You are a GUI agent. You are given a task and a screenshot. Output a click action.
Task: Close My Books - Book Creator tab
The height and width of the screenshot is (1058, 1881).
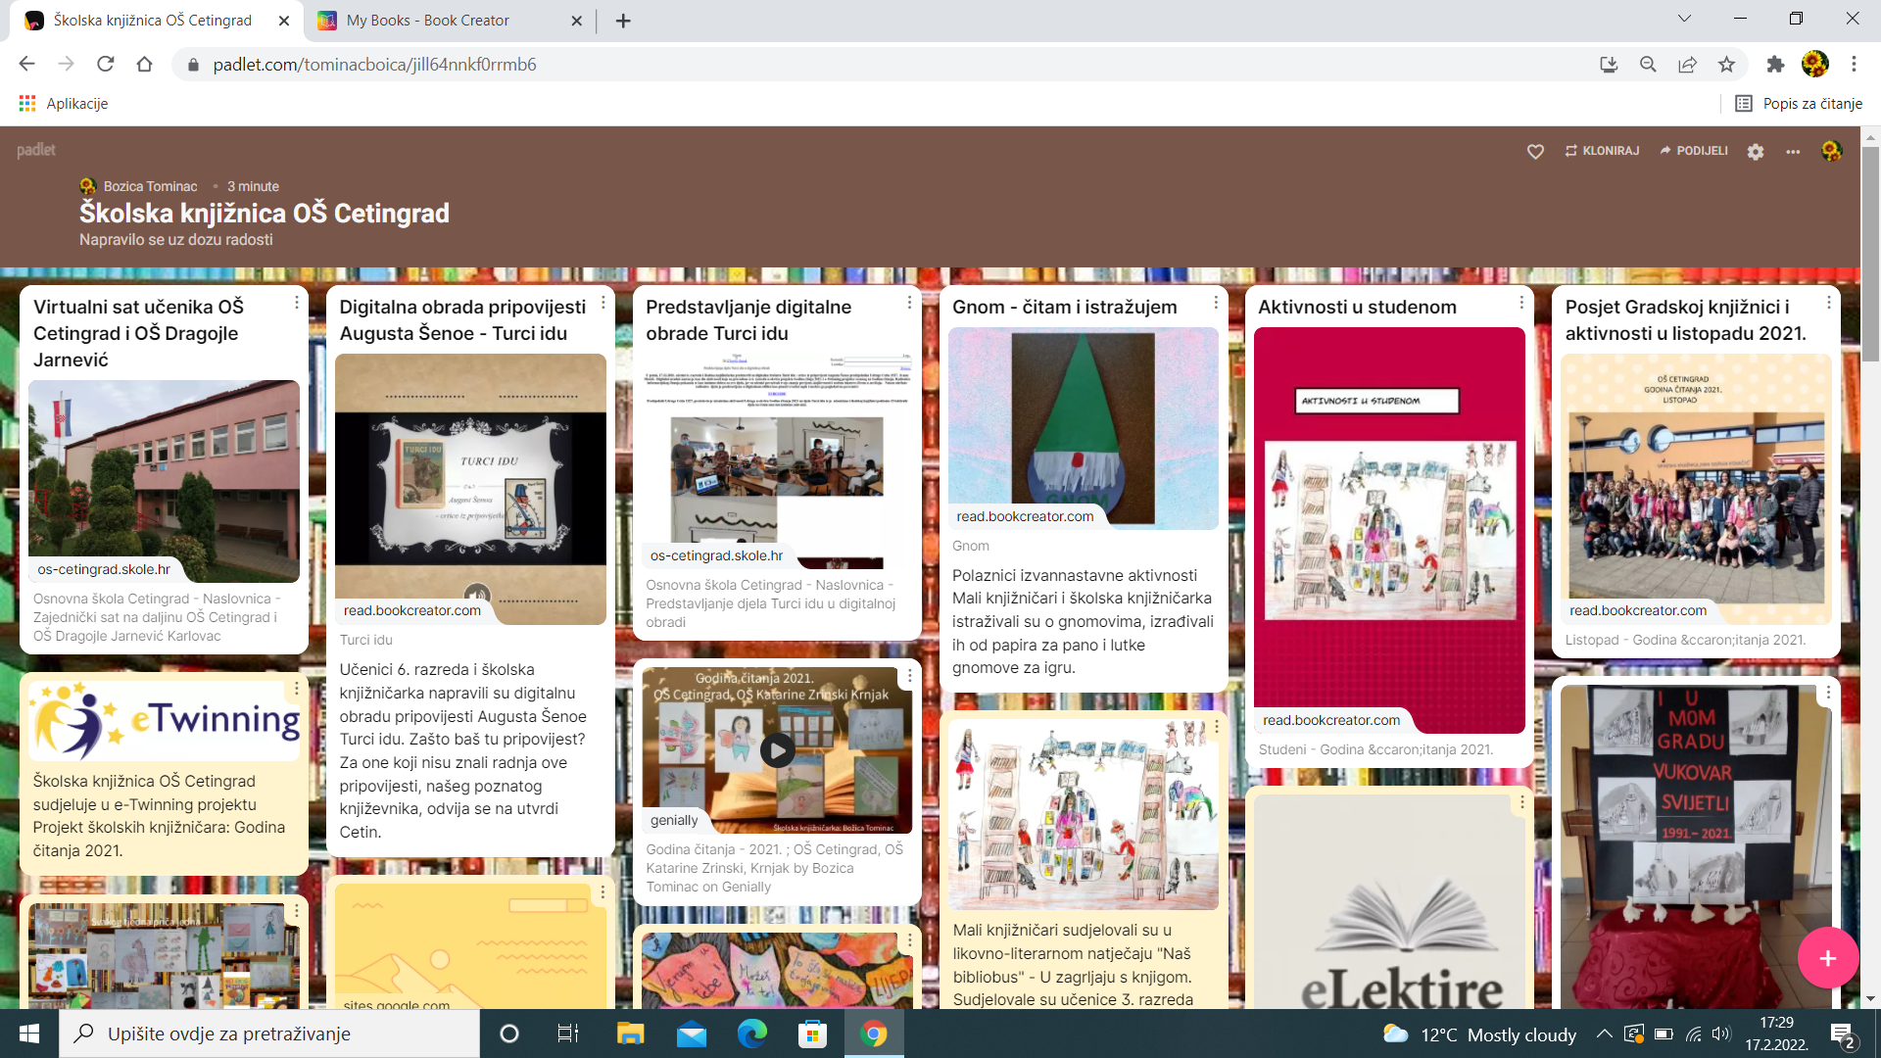pyautogui.click(x=576, y=21)
